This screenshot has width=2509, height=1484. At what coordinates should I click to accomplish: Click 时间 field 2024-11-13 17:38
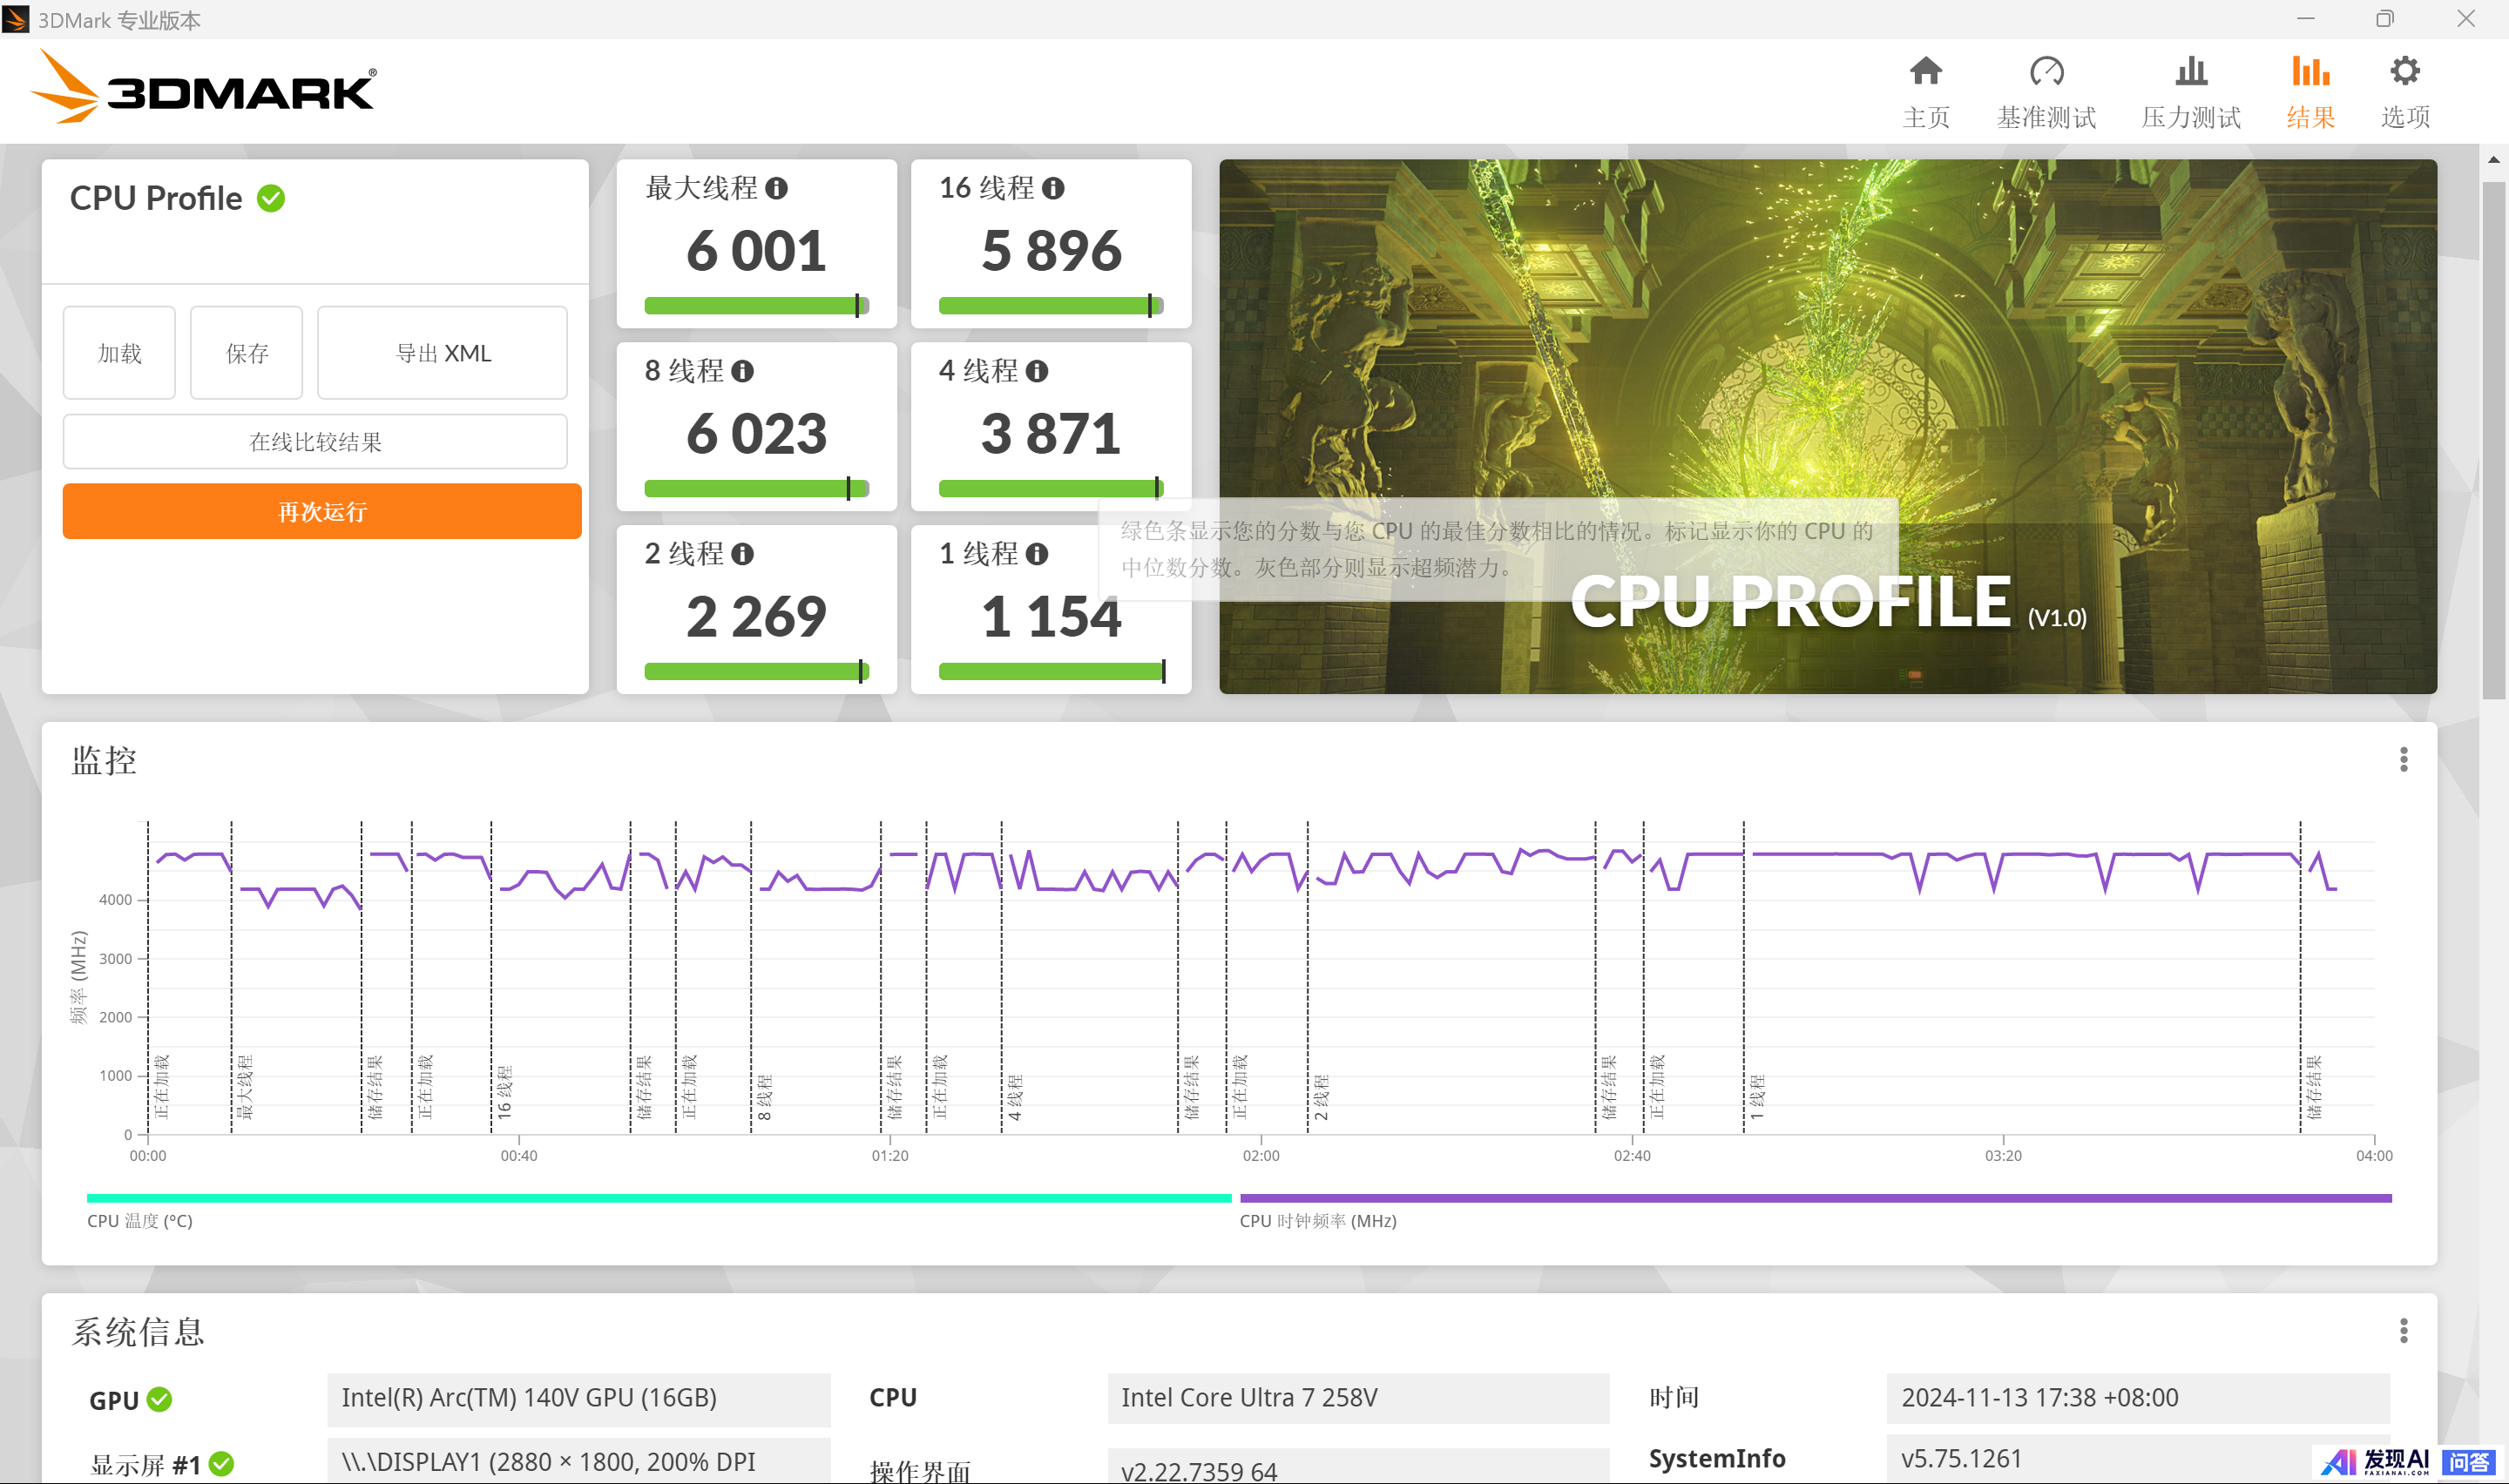pos(2138,1399)
